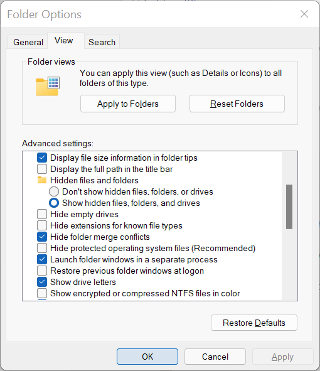Viewport: 320px width, 371px height.
Task: Check Hide protected operating system files
Action: pos(42,248)
